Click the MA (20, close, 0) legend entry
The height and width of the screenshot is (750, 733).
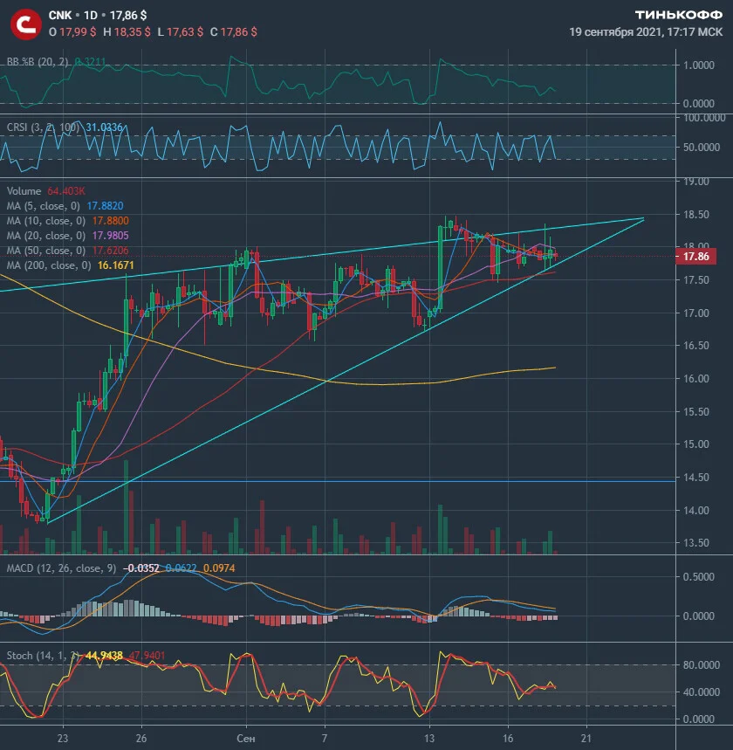(46, 236)
